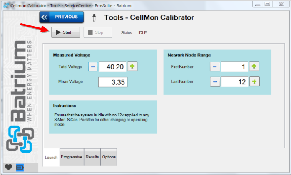Click the dropper calibrator icon beside title
291x175 pixels.
click(x=94, y=18)
